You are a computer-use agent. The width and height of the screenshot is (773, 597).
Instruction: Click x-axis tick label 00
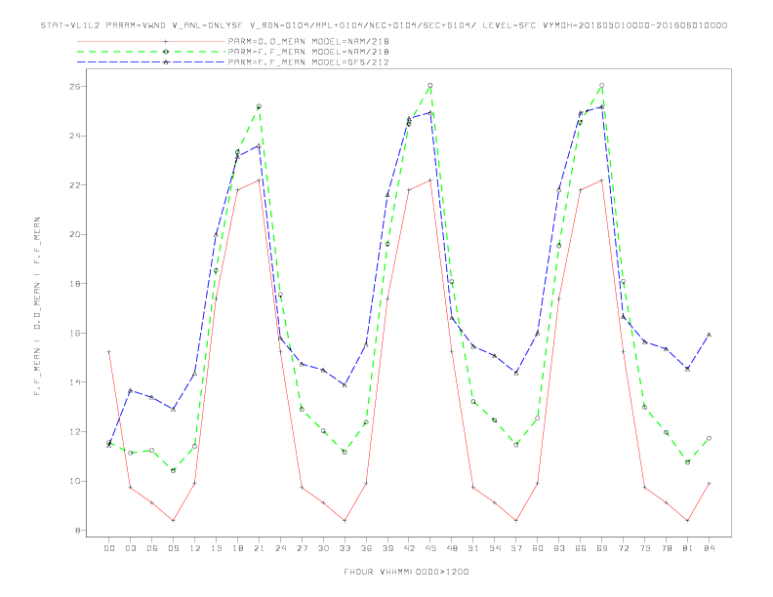click(x=109, y=548)
